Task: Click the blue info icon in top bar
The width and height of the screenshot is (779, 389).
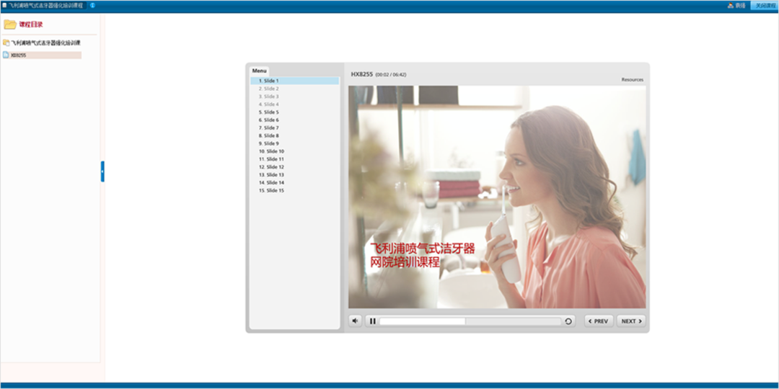Action: point(92,6)
